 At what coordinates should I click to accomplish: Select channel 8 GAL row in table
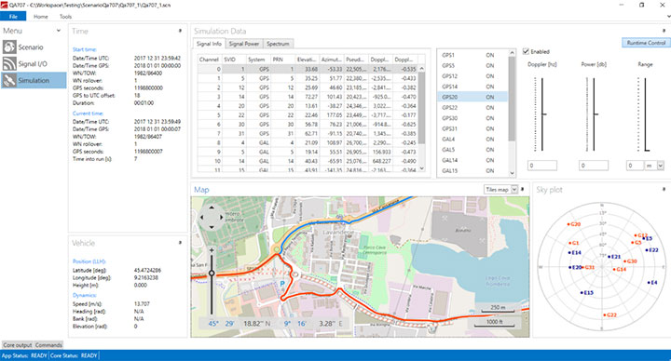[308, 142]
